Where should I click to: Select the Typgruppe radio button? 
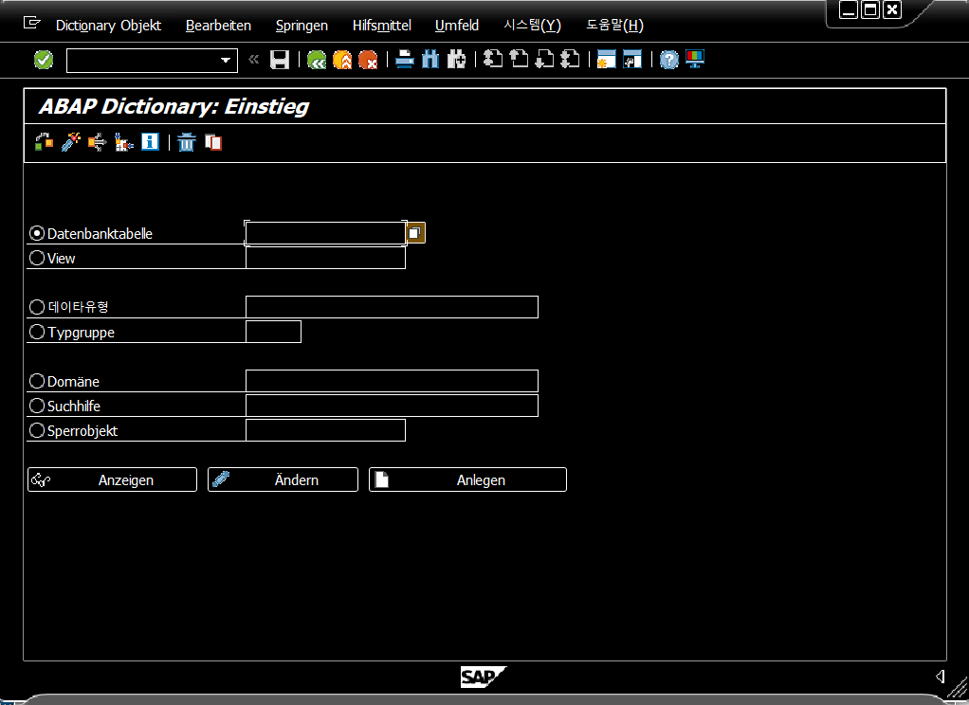[x=37, y=332]
